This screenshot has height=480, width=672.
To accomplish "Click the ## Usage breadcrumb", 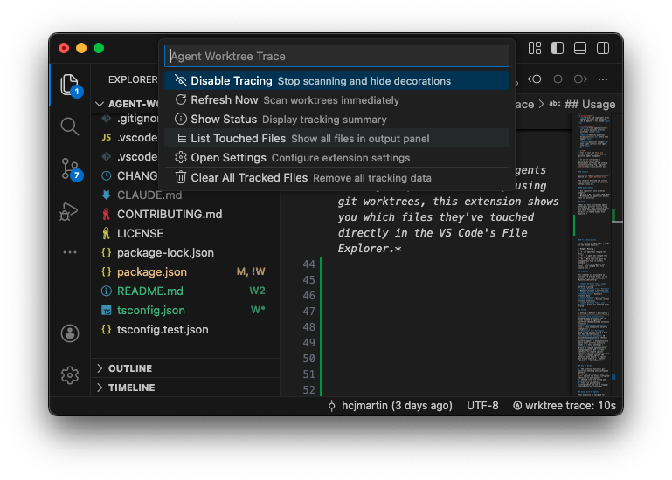I will click(590, 104).
